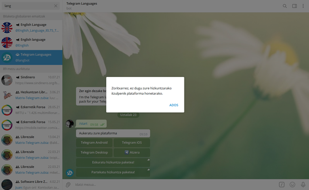This screenshot has height=190, width=309.
Task: Click the /start command link in message
Action: pyautogui.click(x=83, y=124)
